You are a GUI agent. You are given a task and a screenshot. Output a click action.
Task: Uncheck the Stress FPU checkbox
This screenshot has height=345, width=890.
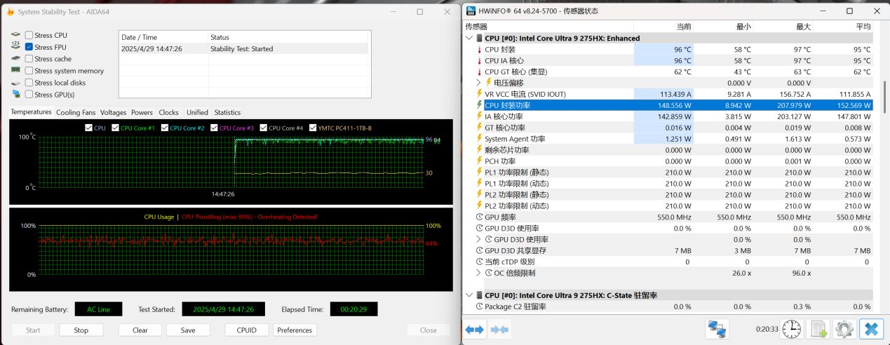(29, 47)
